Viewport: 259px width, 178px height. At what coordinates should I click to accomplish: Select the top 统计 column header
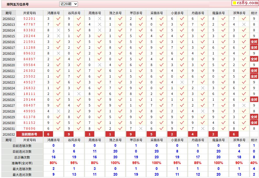[254, 13]
